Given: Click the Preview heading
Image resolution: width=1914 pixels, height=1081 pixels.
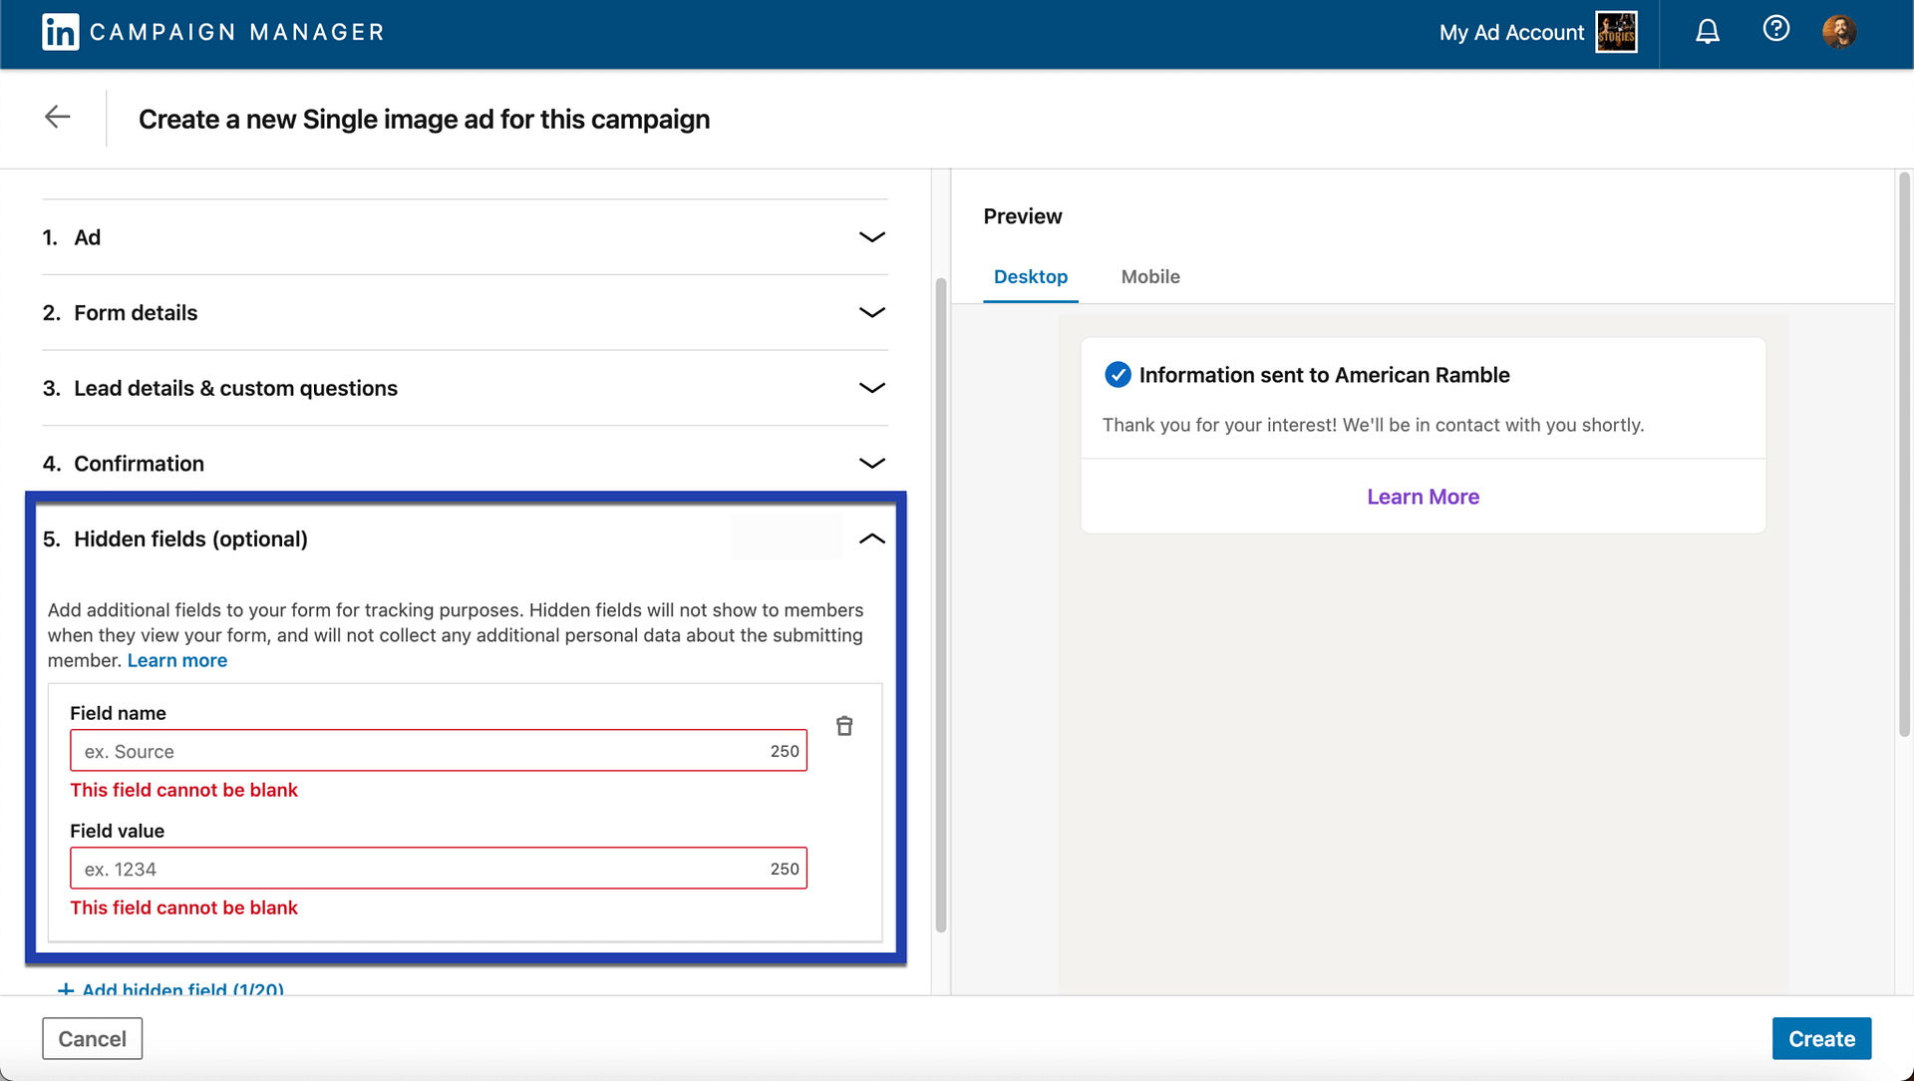Looking at the screenshot, I should [1022, 216].
